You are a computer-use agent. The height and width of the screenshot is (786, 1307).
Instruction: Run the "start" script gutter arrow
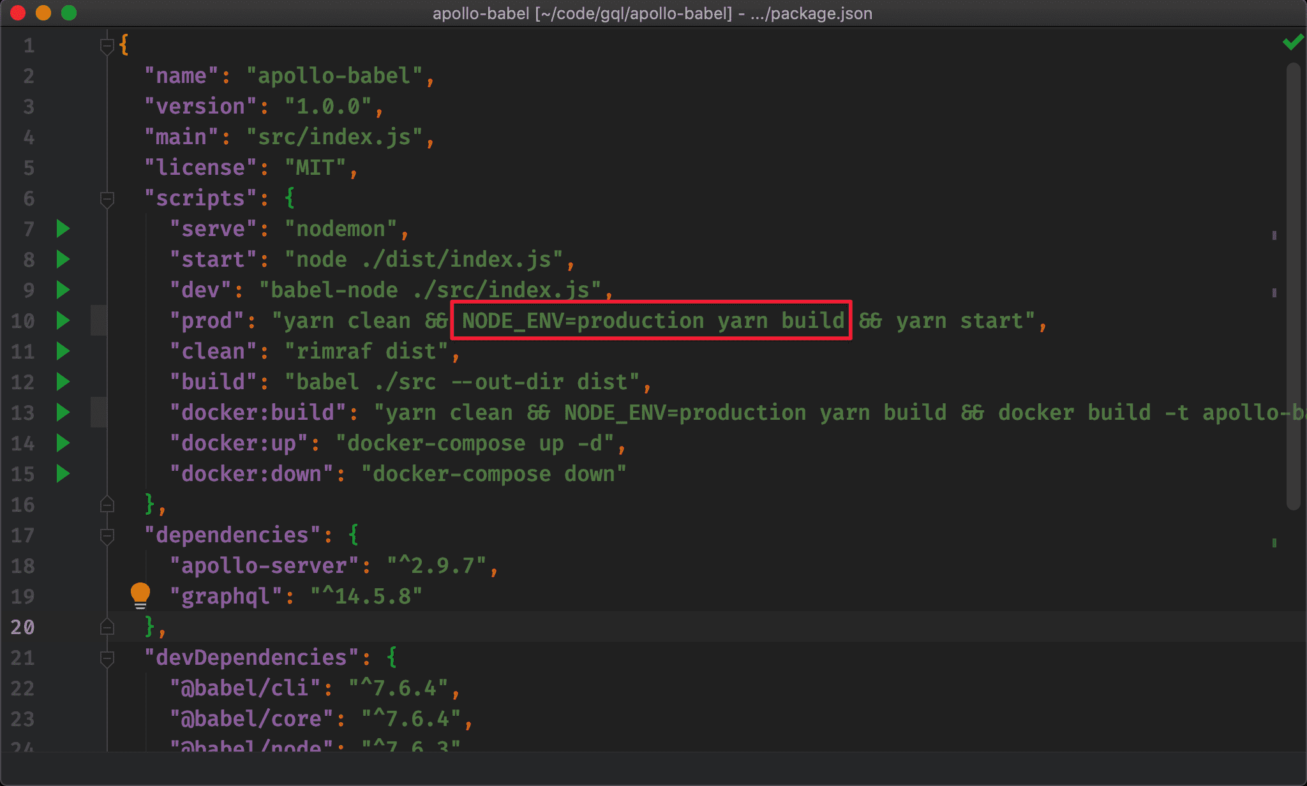point(63,259)
